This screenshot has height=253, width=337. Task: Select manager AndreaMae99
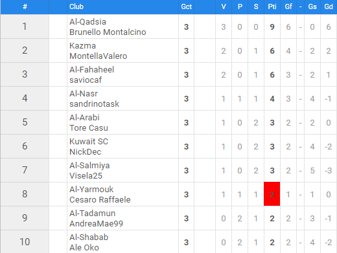[96, 224]
